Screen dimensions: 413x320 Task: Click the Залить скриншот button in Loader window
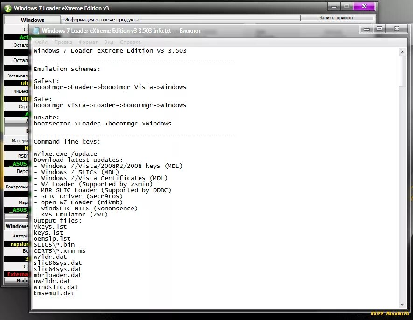337,18
